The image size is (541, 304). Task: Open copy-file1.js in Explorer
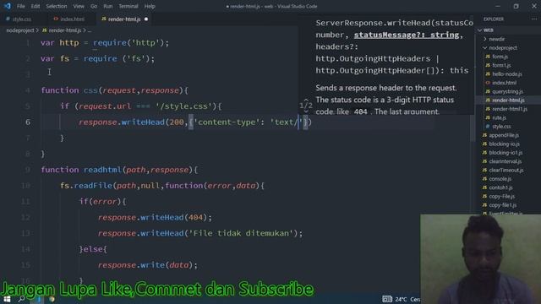click(x=503, y=205)
